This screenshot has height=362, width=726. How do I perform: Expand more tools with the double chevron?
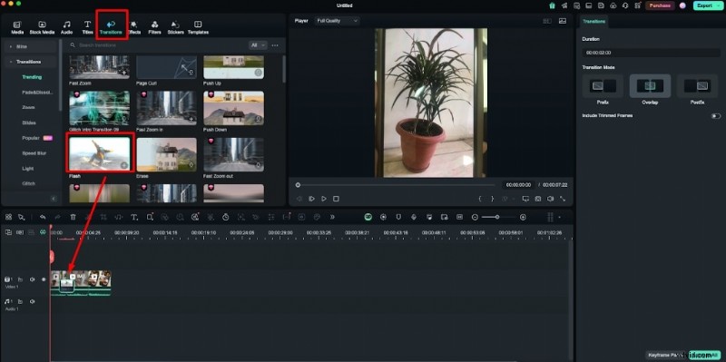[332, 217]
